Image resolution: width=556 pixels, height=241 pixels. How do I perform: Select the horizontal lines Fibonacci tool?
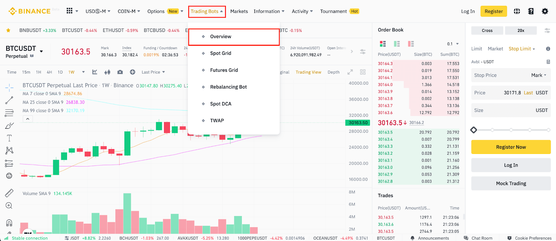tap(9, 113)
